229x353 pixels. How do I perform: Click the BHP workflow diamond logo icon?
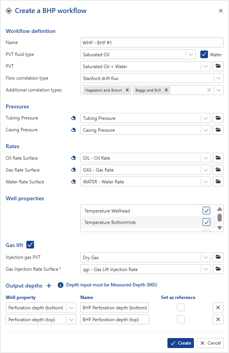(x=9, y=11)
